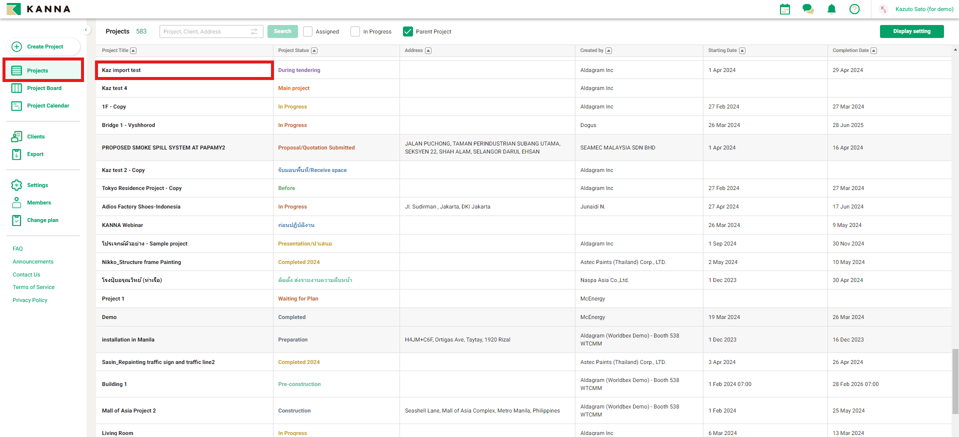This screenshot has width=959, height=437.
Task: Go to Project Calendar in sidebar
Action: 48,105
